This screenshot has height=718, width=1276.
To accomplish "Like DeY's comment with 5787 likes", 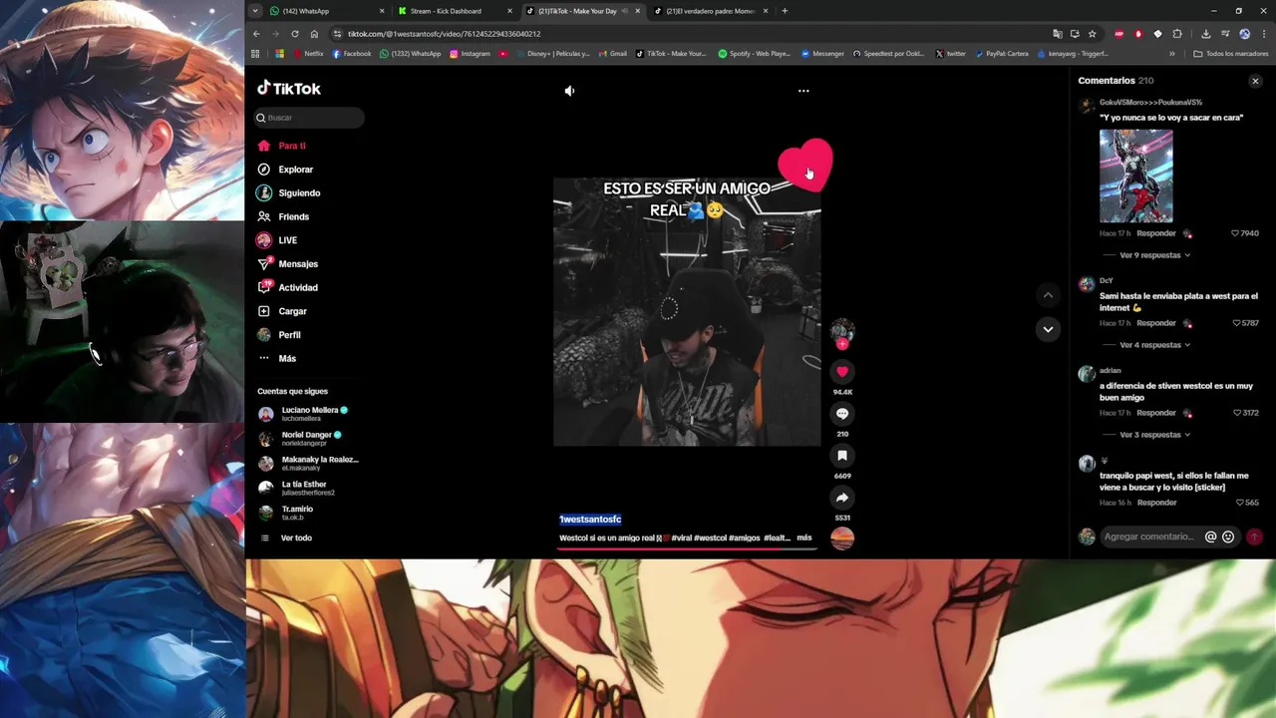I will (1235, 323).
